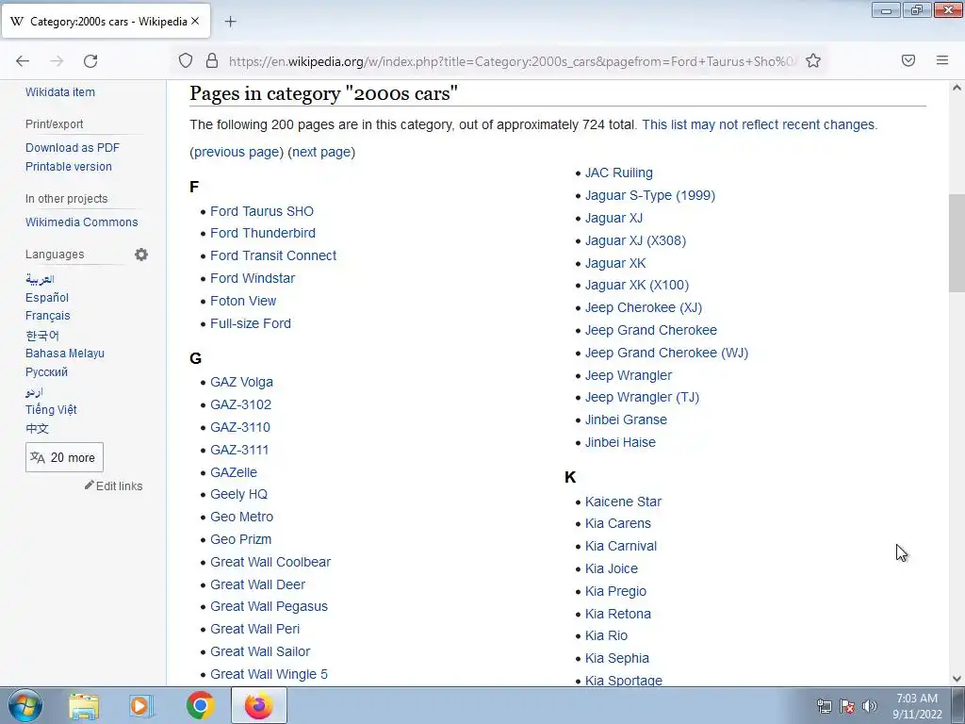
Task: Switch to Español language
Action: tap(47, 297)
